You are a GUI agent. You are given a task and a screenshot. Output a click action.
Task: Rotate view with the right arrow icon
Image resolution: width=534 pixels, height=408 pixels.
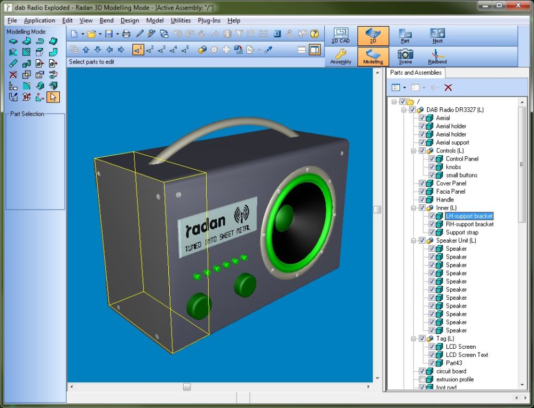tap(121, 50)
